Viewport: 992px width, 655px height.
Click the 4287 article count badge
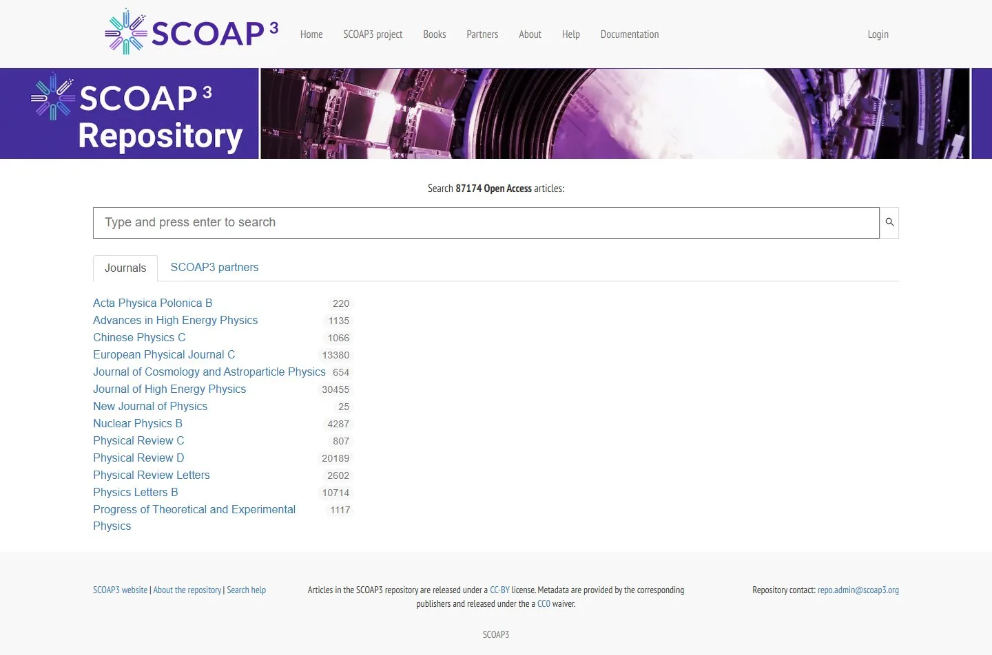point(339,424)
